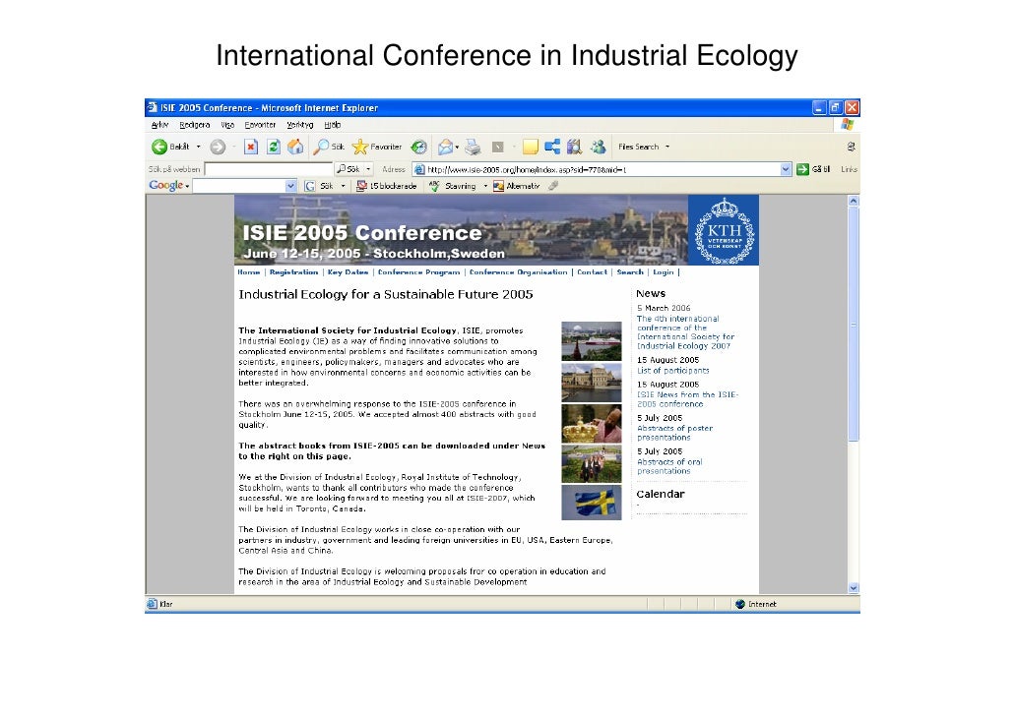Viewport: 1014px width, 716px height.
Task: Open ISIE News from the ISIE-2005 conference link
Action: point(687,399)
